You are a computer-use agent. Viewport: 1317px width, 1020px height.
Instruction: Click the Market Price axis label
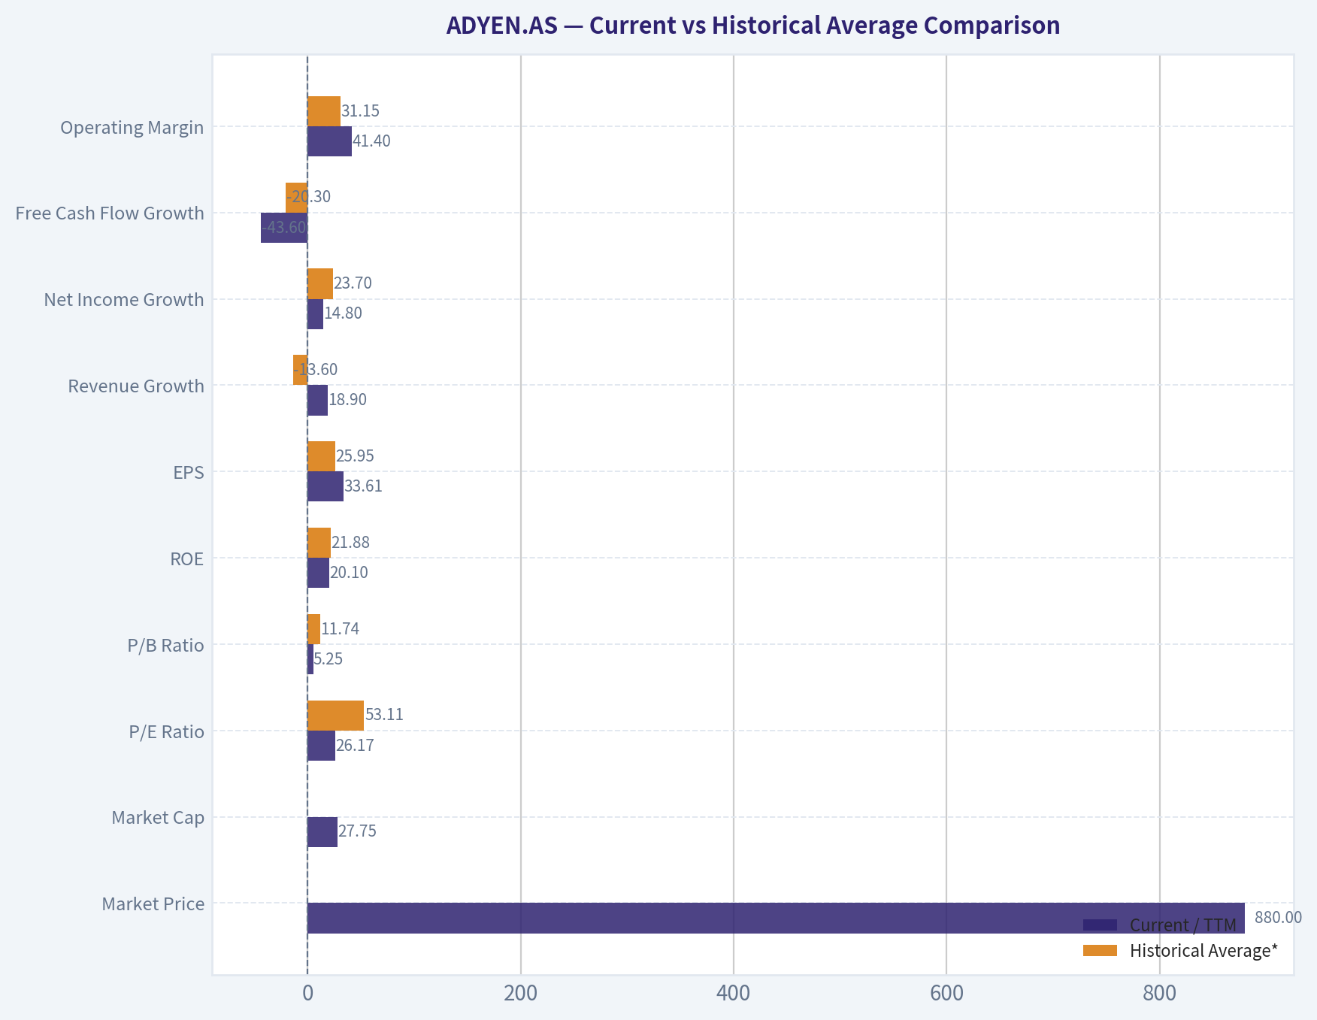pyautogui.click(x=153, y=903)
